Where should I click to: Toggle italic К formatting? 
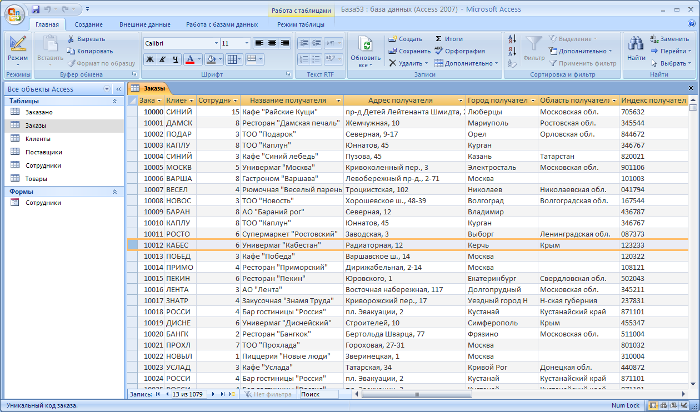(163, 59)
